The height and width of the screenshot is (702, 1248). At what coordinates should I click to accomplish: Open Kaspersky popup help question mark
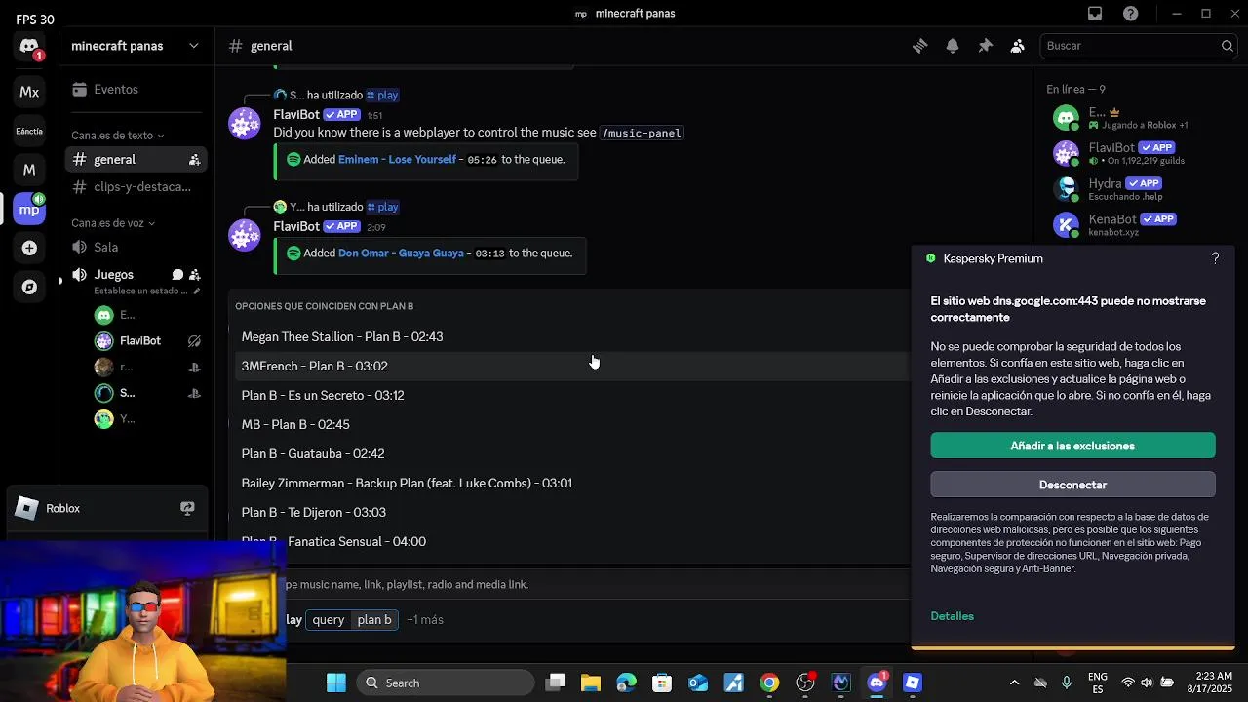pyautogui.click(x=1215, y=258)
